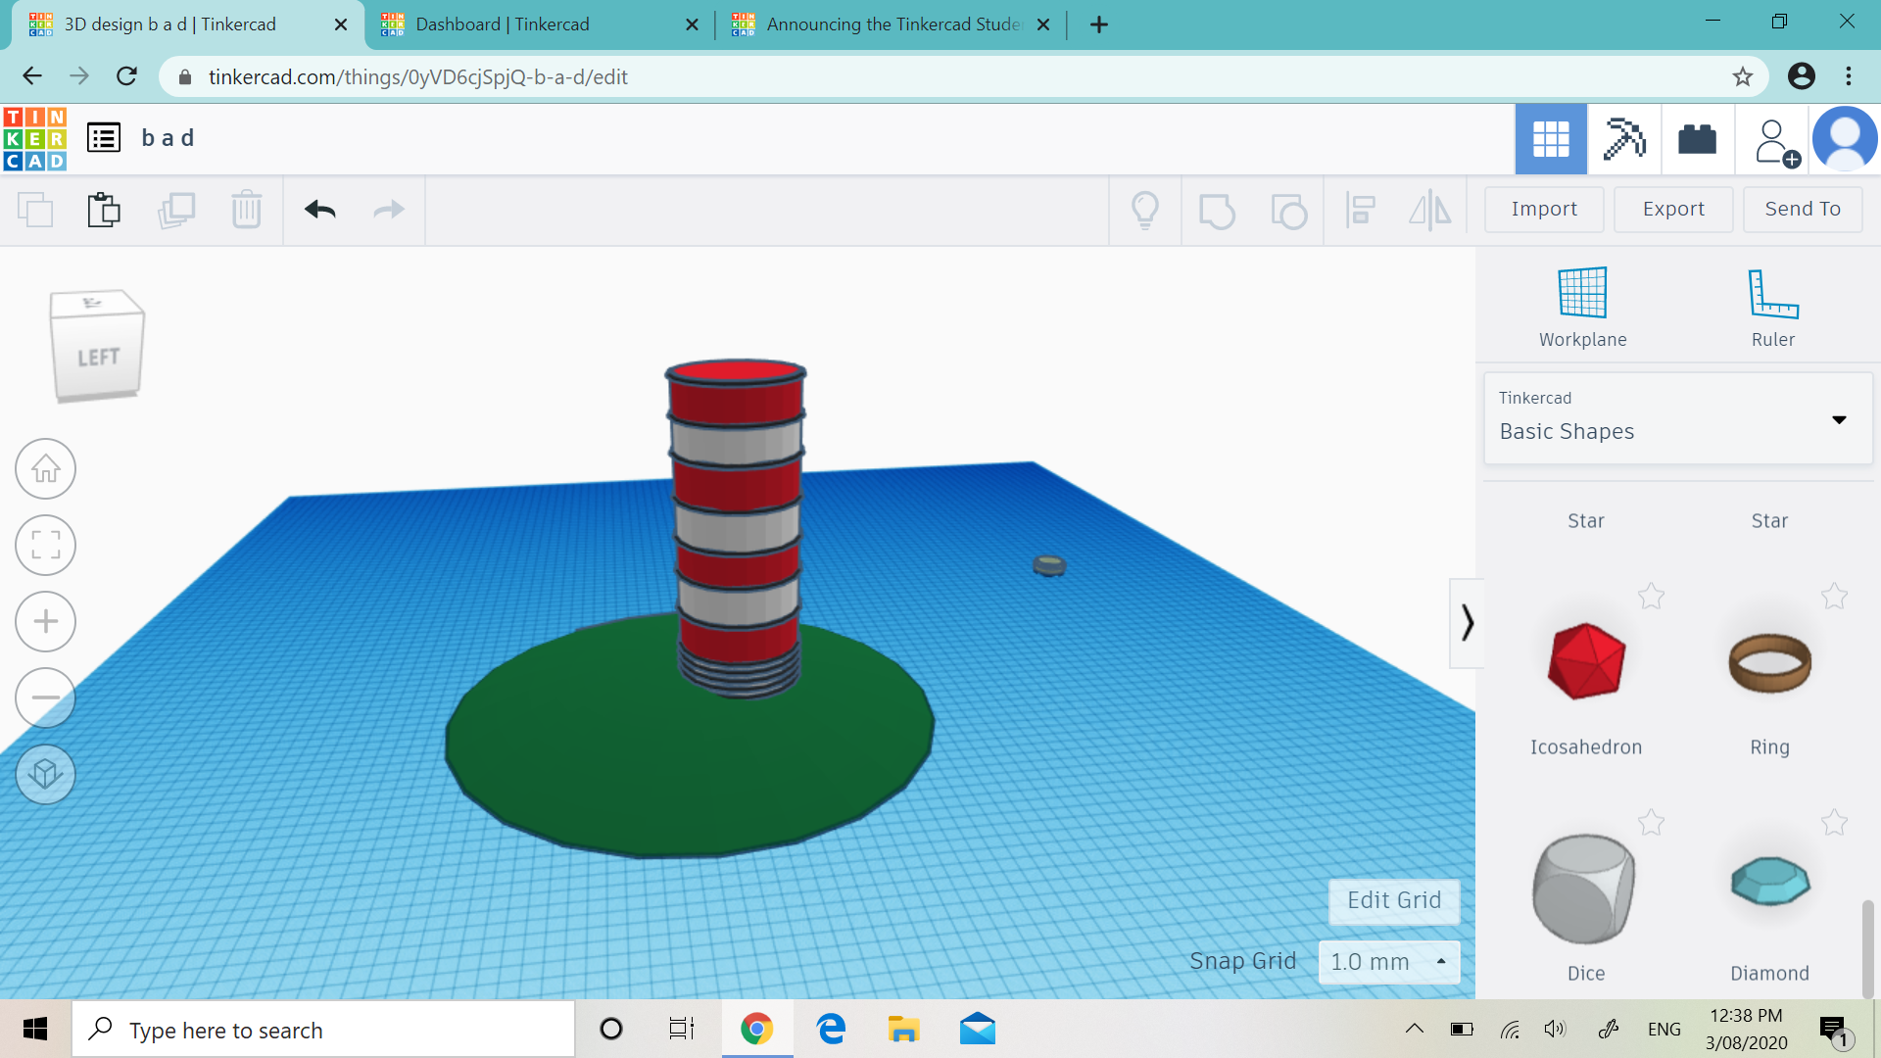Zoom out with the minus button
The image size is (1881, 1058).
45,698
